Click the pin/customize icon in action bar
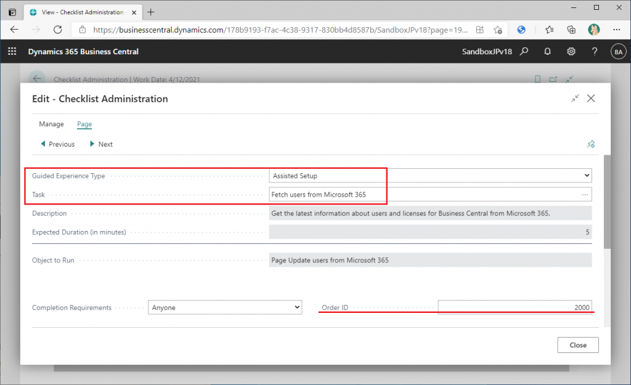 click(x=591, y=144)
